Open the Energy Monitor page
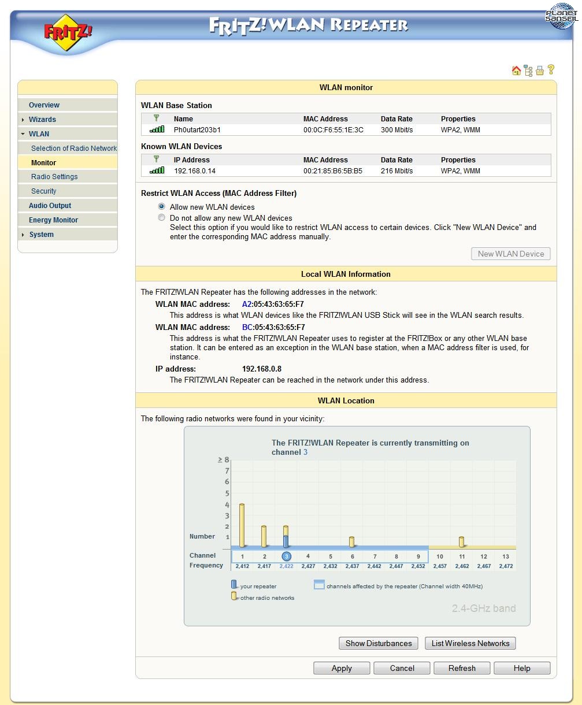Viewport: 582px width, 705px height. (x=53, y=220)
